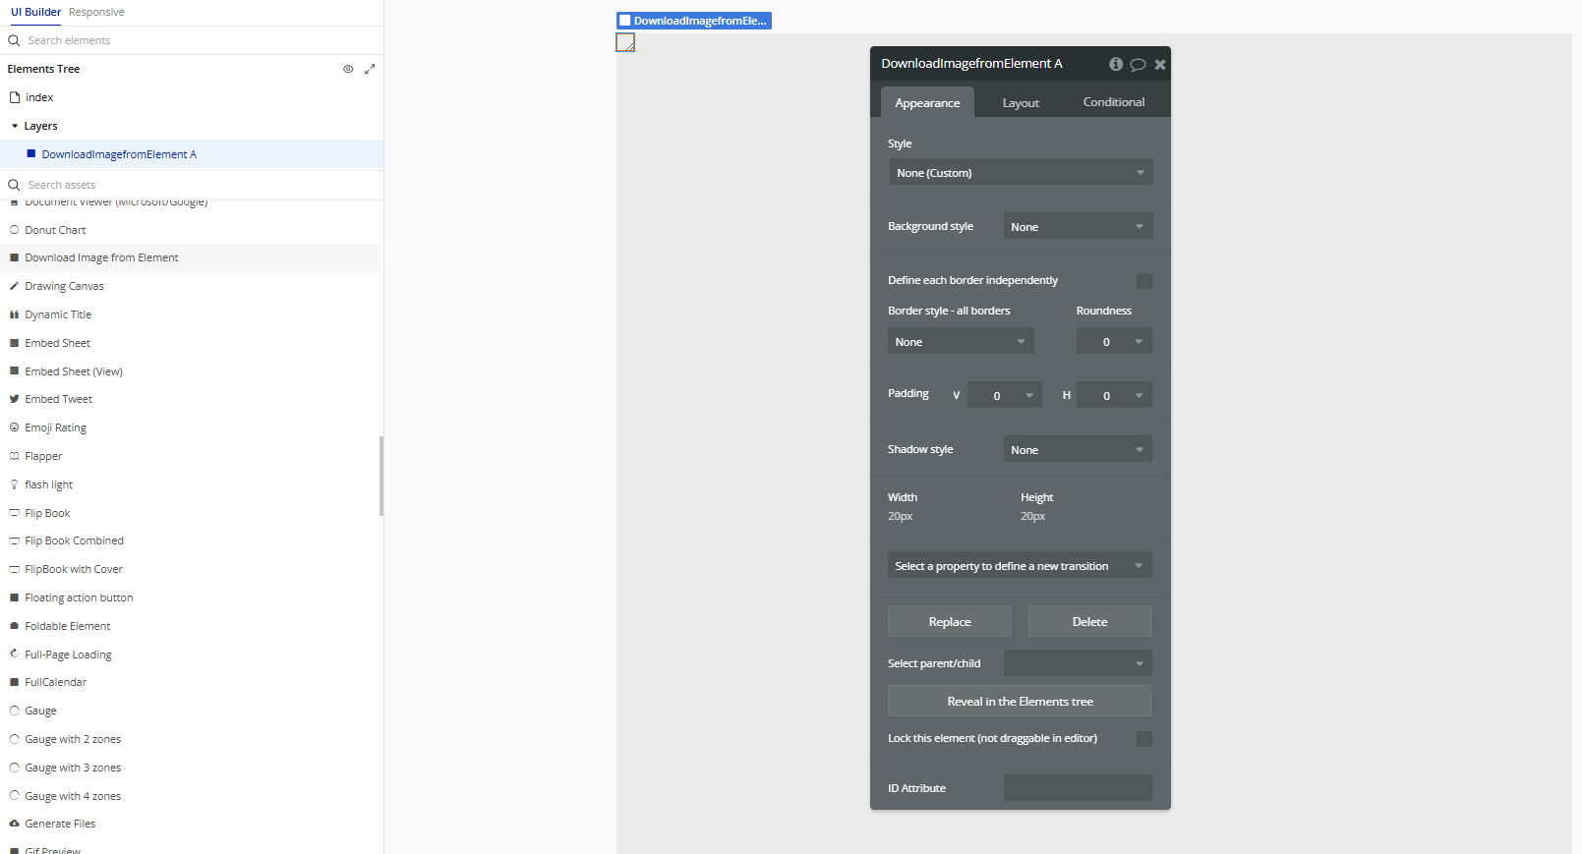Click the Gauge element icon
This screenshot has height=854, width=1582.
[15, 711]
